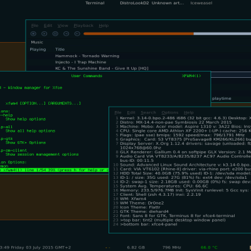Click the Stop button in the music player
This screenshot has width=251, height=251.
pyautogui.click(x=33, y=33)
